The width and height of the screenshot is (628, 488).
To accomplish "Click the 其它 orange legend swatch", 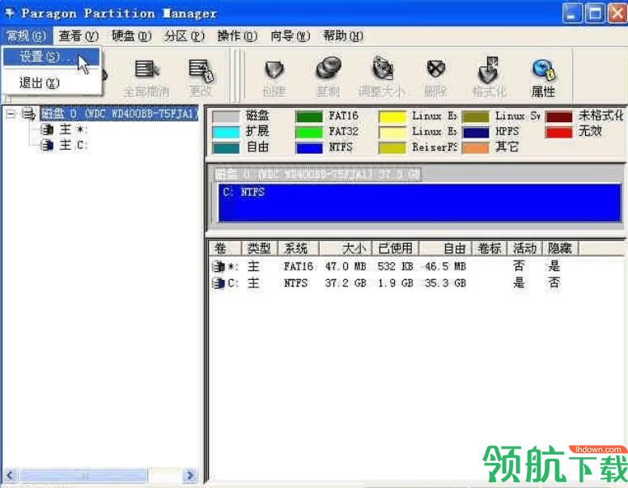I will [x=475, y=148].
